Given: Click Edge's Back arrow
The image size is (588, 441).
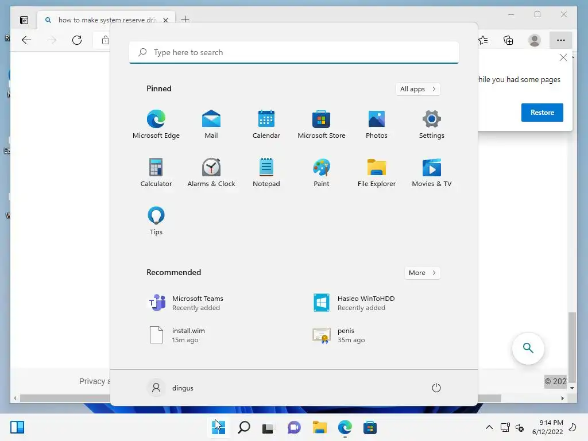Looking at the screenshot, I should click(26, 40).
